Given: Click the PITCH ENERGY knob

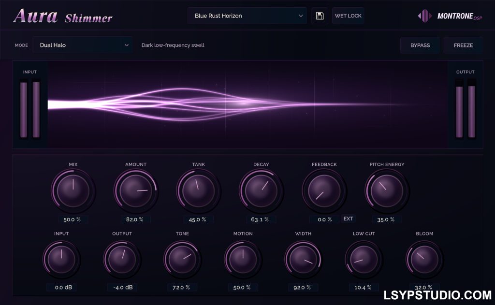Looking at the screenshot, I should 387,191.
